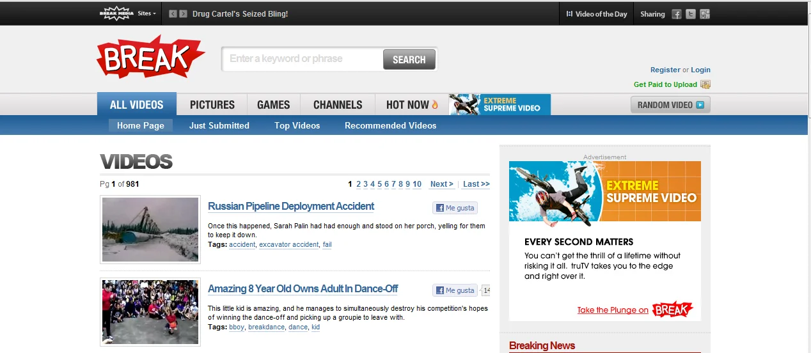811x353 pixels.
Task: Open the HOT NOW section
Action: pyautogui.click(x=412, y=105)
